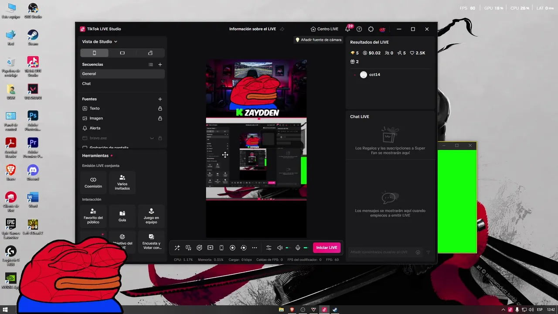Image resolution: width=558 pixels, height=314 pixels.
Task: Add a new sequence in Secuencias
Action: click(x=160, y=65)
